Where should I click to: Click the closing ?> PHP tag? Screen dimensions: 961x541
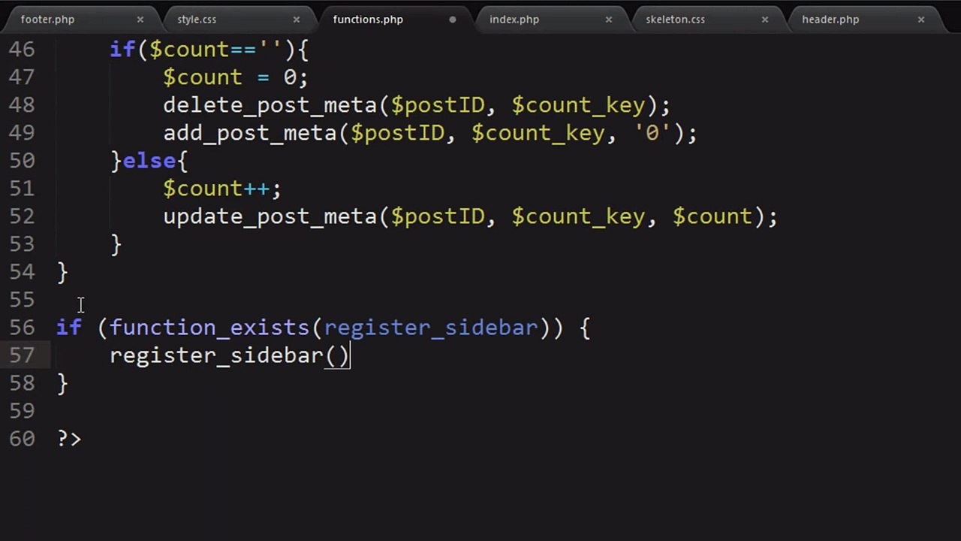(x=69, y=439)
